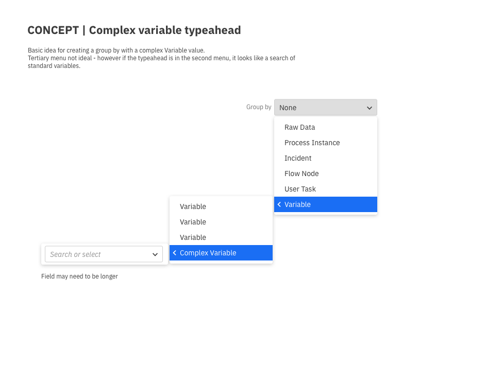Select the second Variable option in the submenu
Viewport: 503px width, 365px height.
[x=193, y=222]
